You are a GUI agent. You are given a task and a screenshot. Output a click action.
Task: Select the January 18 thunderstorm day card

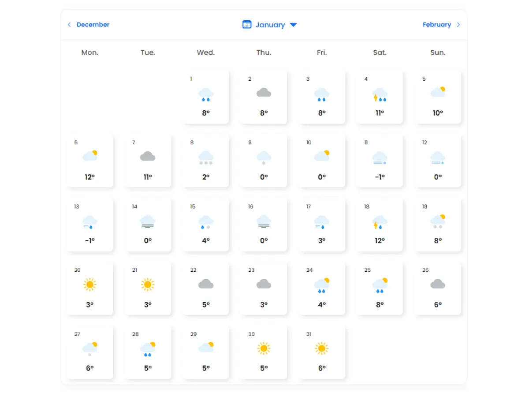[380, 225]
